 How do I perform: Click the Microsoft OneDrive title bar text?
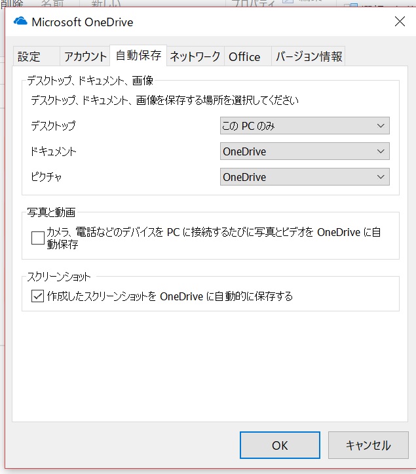click(82, 23)
